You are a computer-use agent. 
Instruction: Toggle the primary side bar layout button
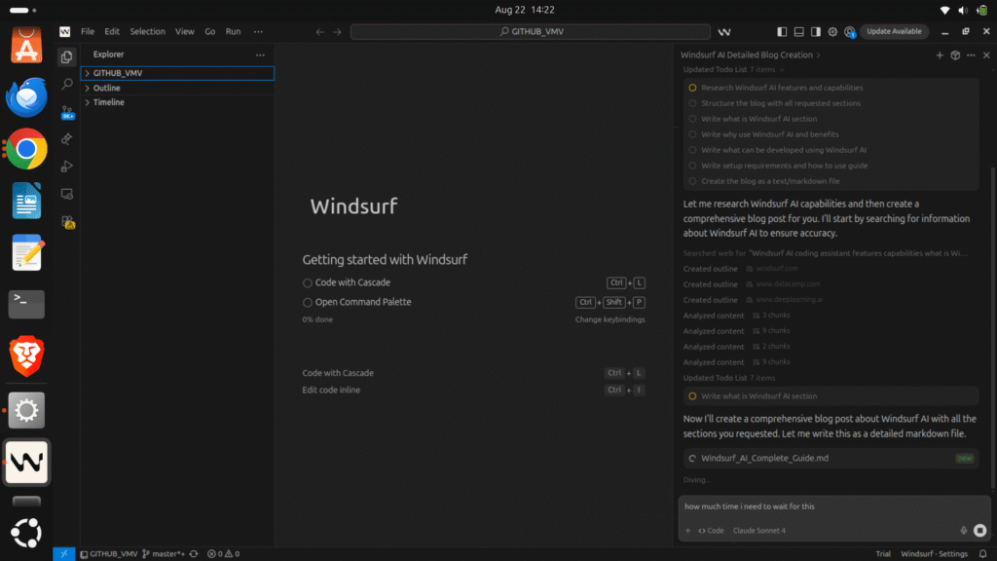(x=782, y=32)
